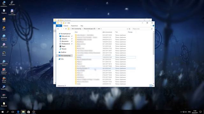Click the file list vertical scrollbar
The width and height of the screenshot is (204, 114).
point(154,43)
